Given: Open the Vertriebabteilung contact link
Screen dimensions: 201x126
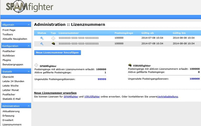Looking at the screenshot, I should pyautogui.click(x=168, y=97).
